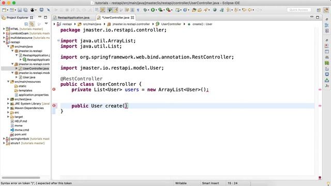The height and width of the screenshot is (186, 331).
Task: Click the Save All toolbar icon
Action: [25, 10]
